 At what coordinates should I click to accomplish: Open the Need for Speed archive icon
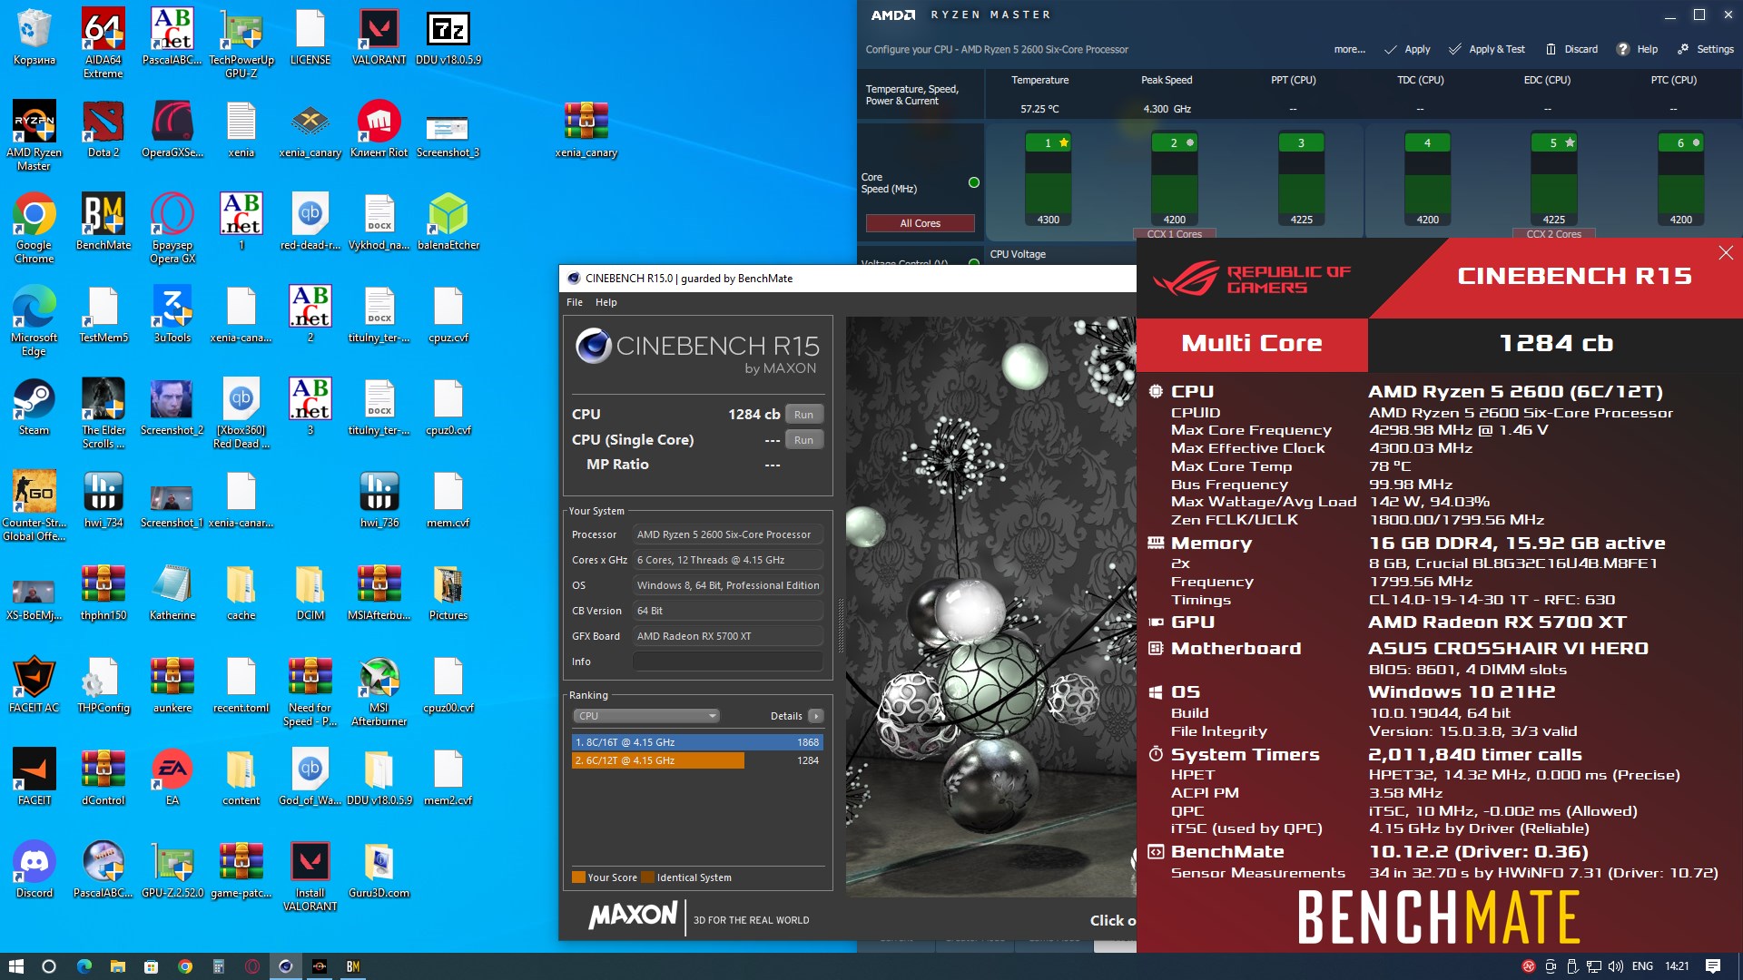(310, 690)
